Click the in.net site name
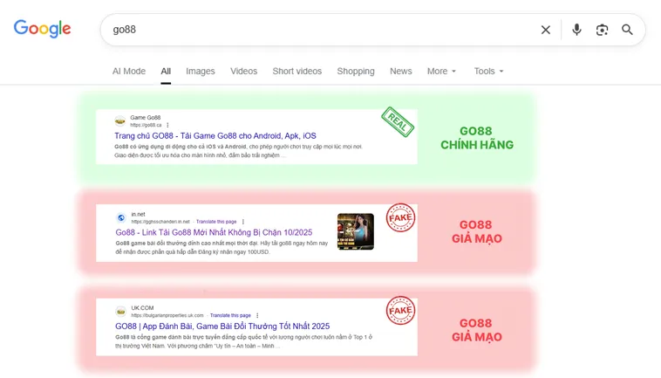The height and width of the screenshot is (378, 661). pyautogui.click(x=138, y=214)
